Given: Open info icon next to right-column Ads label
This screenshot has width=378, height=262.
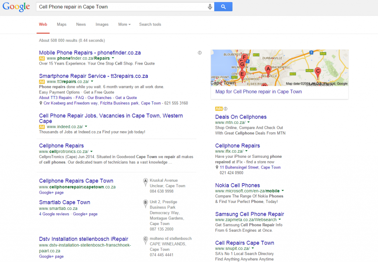Looking at the screenshot, I should (x=226, y=109).
